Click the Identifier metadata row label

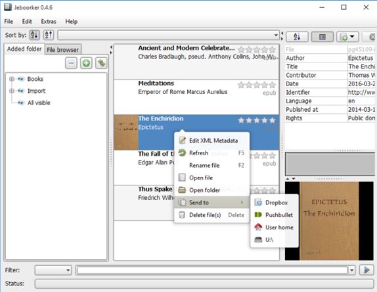pos(298,93)
